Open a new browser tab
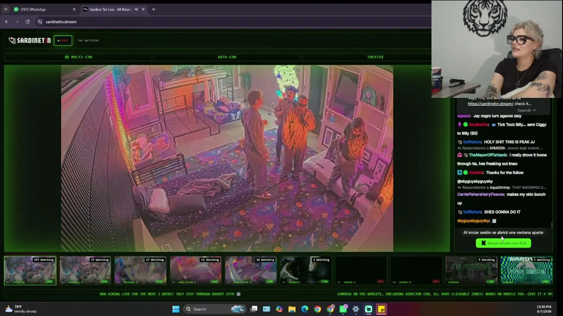This screenshot has width=563, height=316. click(154, 9)
